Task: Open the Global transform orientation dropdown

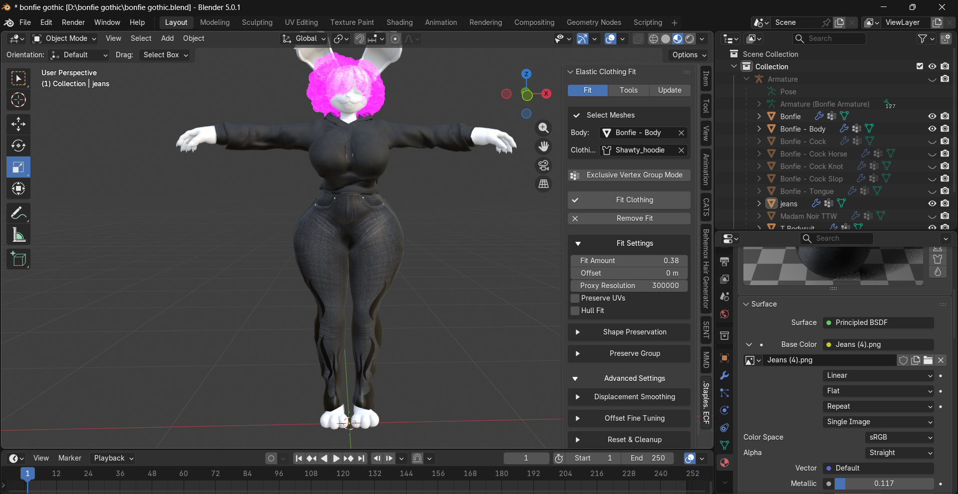Action: 304,38
